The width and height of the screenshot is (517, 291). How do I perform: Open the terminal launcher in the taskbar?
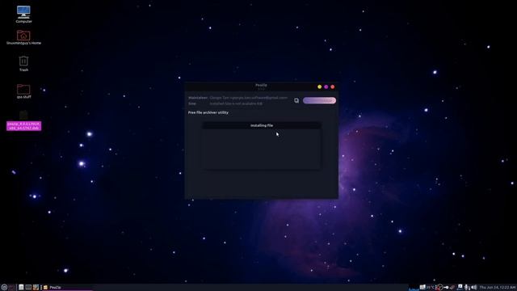(x=29, y=288)
